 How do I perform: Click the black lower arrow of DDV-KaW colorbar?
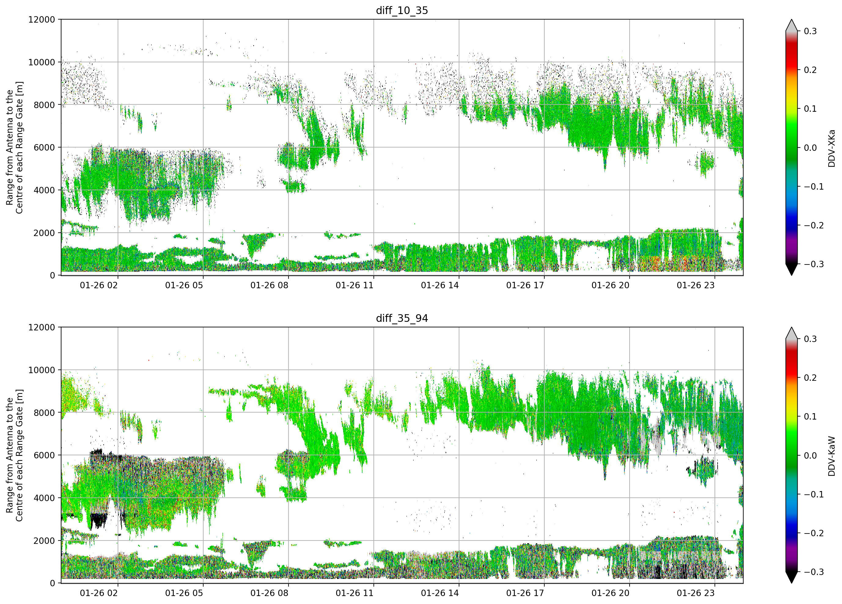[x=792, y=578]
